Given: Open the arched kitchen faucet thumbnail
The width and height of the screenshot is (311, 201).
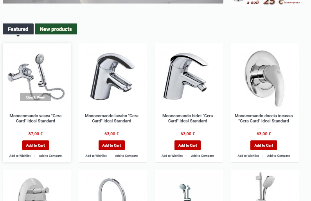Looking at the screenshot, I should click(112, 189).
